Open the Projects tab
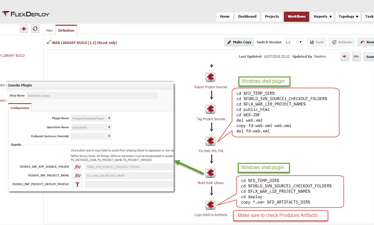 click(x=272, y=16)
